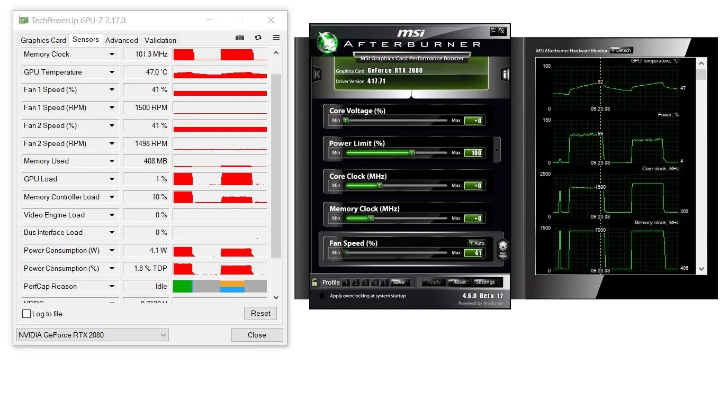Expand the Power Limit link arrow
The image size is (728, 420).
tap(497, 151)
